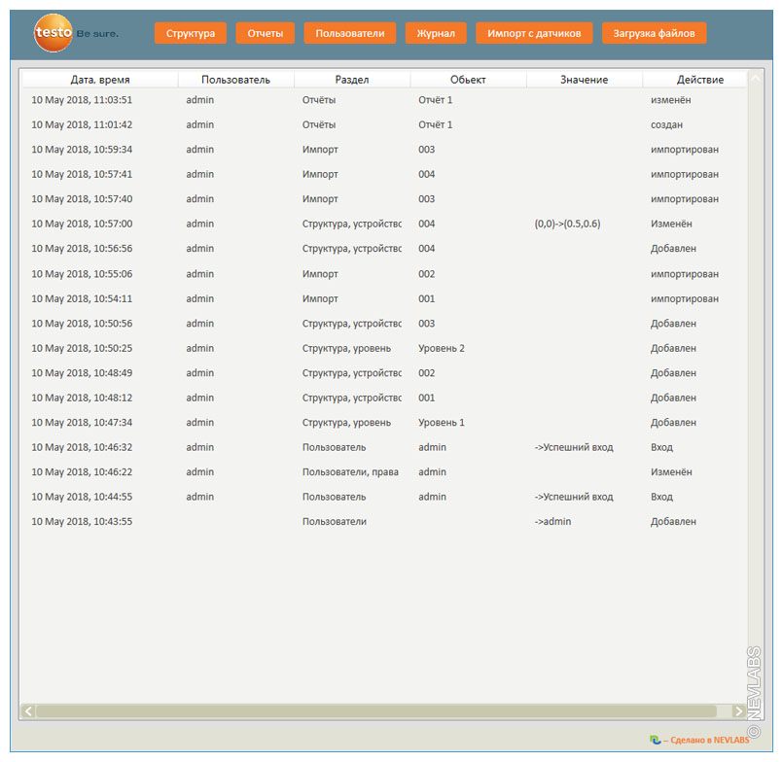Sort by Пользователь column header
Screen dimensions: 783x762
click(x=235, y=80)
